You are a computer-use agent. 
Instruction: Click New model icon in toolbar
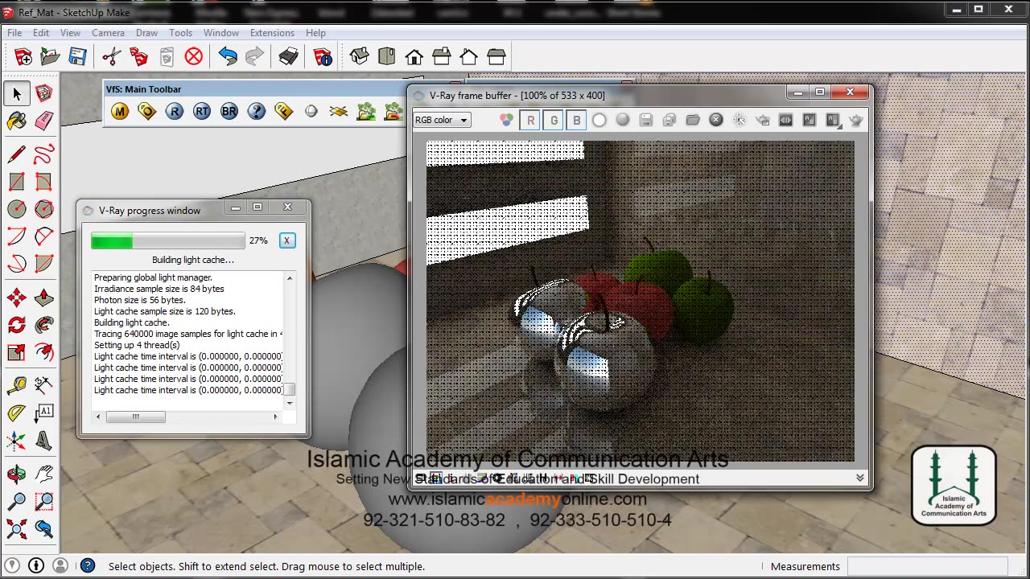tap(23, 56)
